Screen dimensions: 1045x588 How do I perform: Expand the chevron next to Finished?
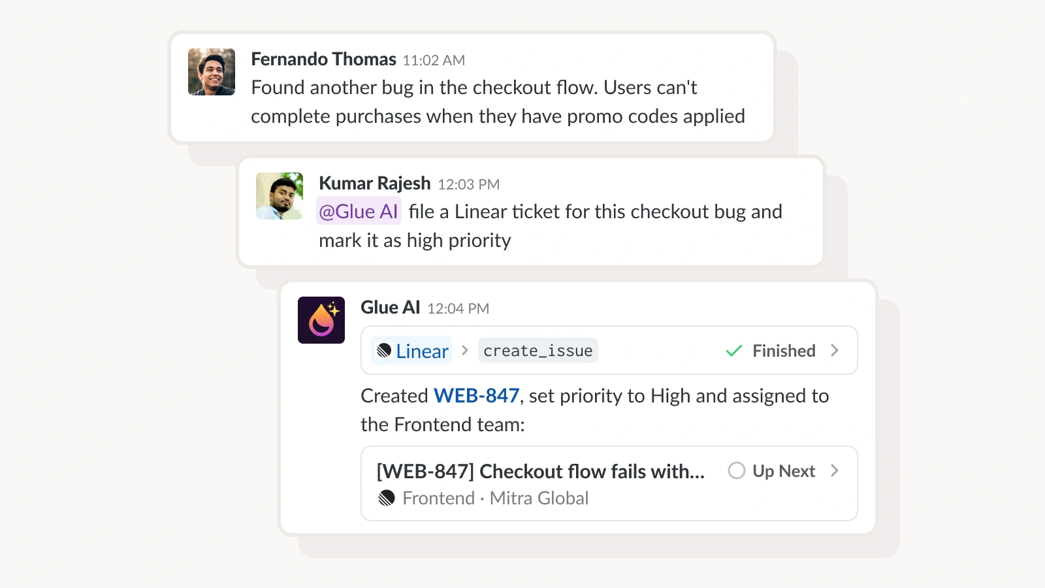pyautogui.click(x=835, y=350)
